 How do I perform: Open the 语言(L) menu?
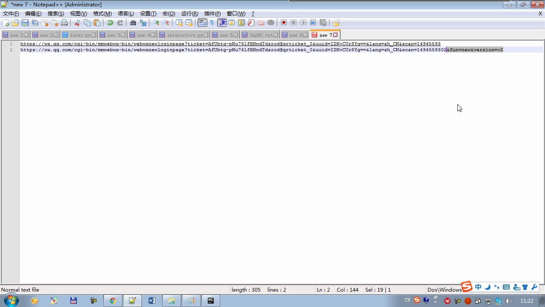pyautogui.click(x=126, y=14)
